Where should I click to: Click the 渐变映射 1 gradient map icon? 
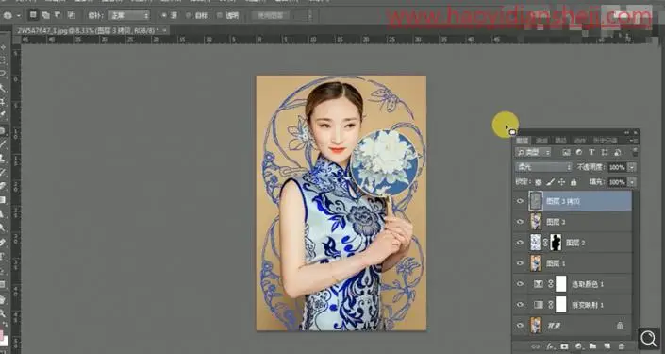pos(539,304)
